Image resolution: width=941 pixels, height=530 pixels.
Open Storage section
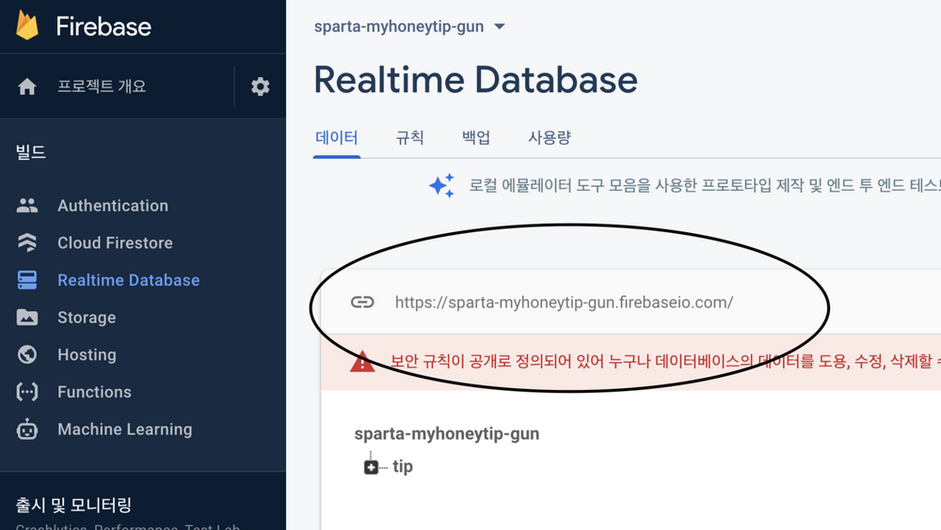click(x=87, y=318)
